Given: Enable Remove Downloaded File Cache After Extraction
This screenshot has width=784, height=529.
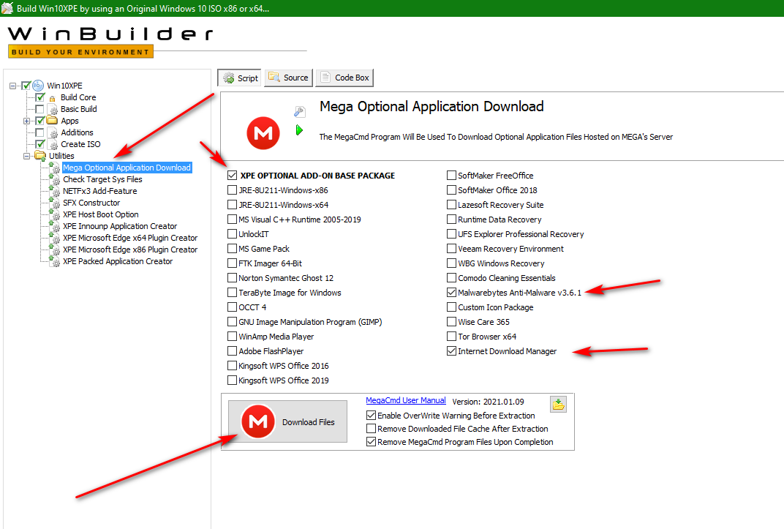Looking at the screenshot, I should pos(371,429).
